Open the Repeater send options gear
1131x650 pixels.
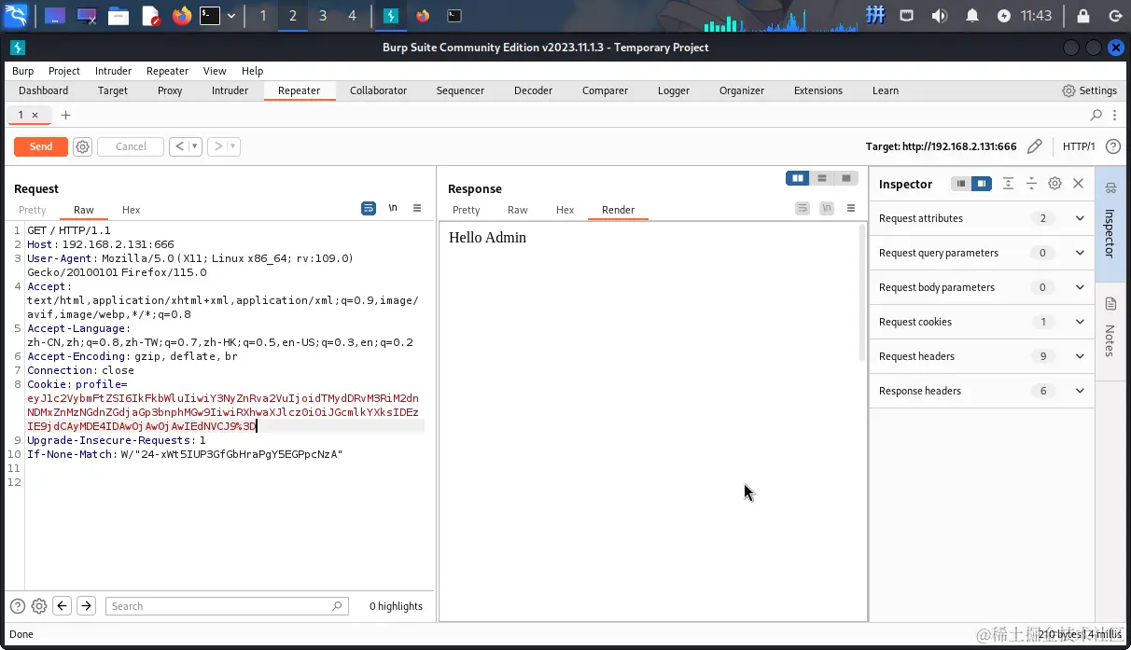click(x=82, y=146)
